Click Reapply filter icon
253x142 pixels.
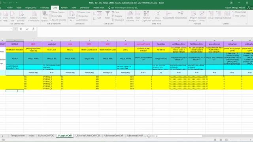coord(117,16)
